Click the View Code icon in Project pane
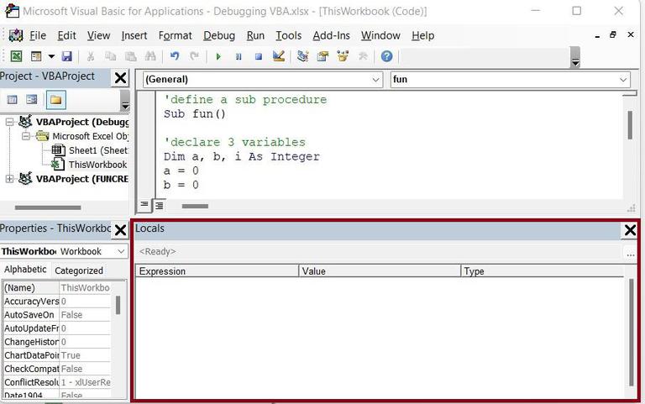Screen dimensions: 645x404 [13, 100]
